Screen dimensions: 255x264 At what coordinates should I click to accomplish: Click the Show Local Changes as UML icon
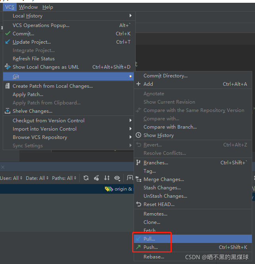8,67
